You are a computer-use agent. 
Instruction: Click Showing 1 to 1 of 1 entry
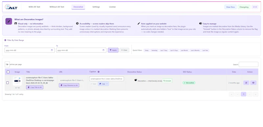pos(14,95)
